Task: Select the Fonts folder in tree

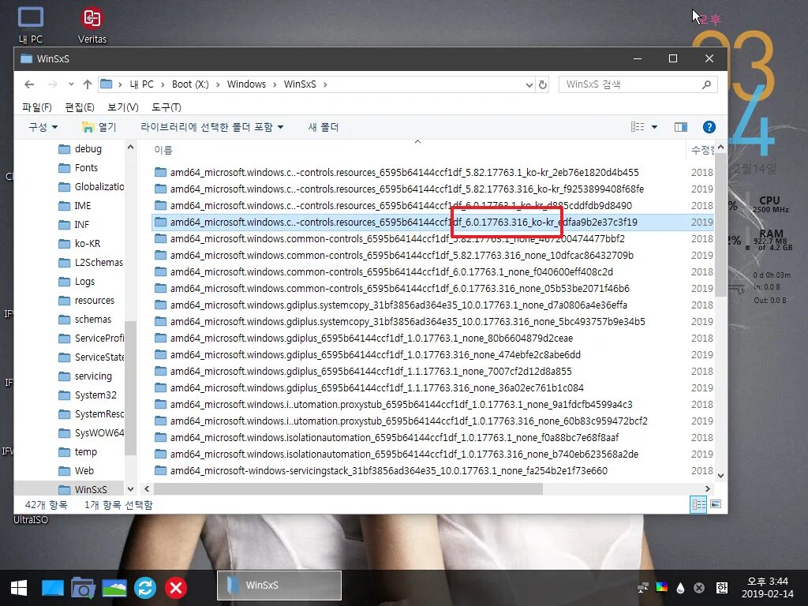Action: point(78,168)
